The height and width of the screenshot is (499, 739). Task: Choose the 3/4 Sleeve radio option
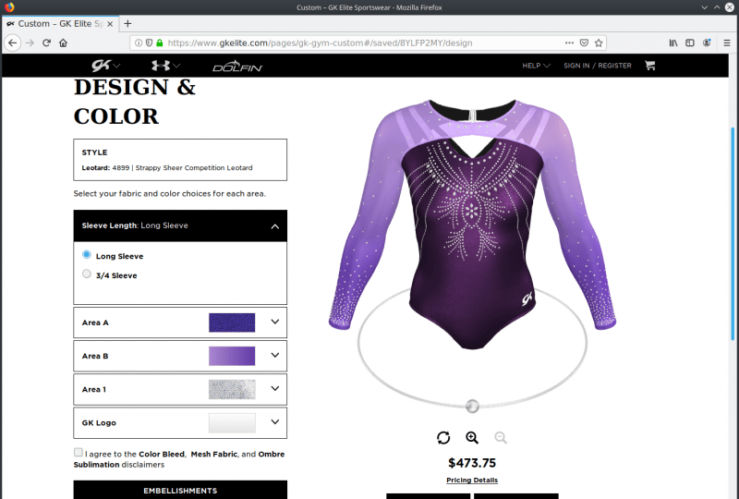pyautogui.click(x=87, y=274)
